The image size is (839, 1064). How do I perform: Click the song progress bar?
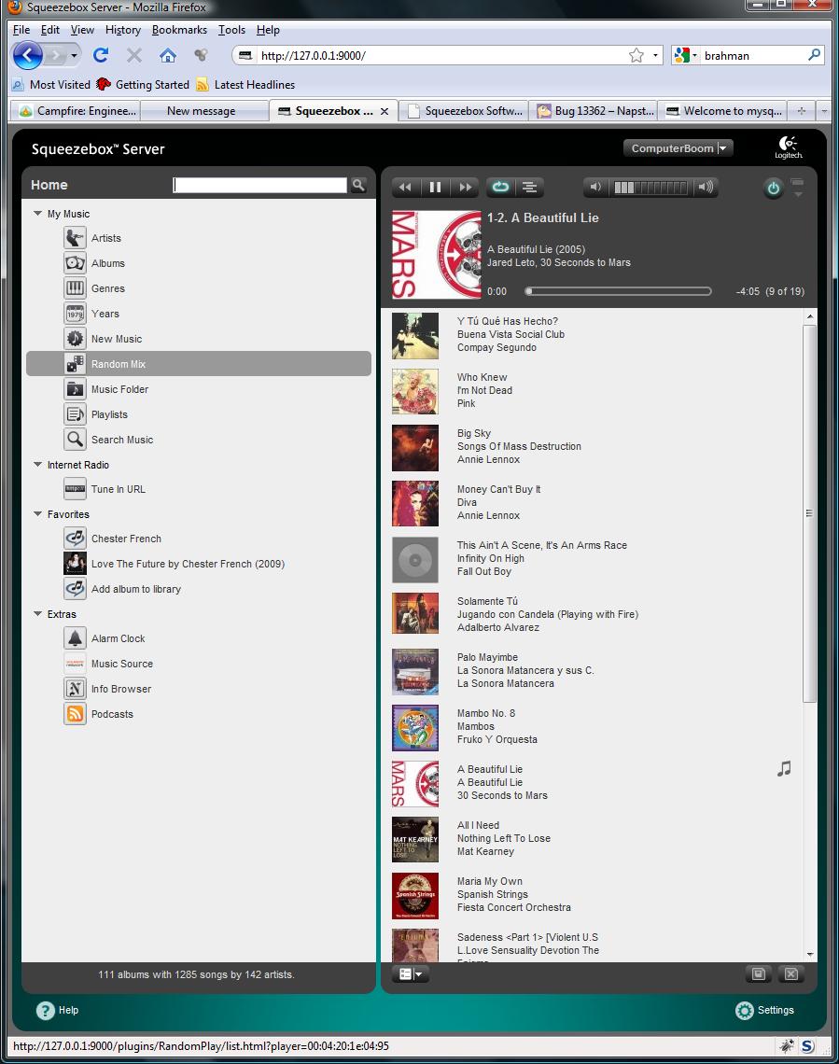[x=618, y=291]
